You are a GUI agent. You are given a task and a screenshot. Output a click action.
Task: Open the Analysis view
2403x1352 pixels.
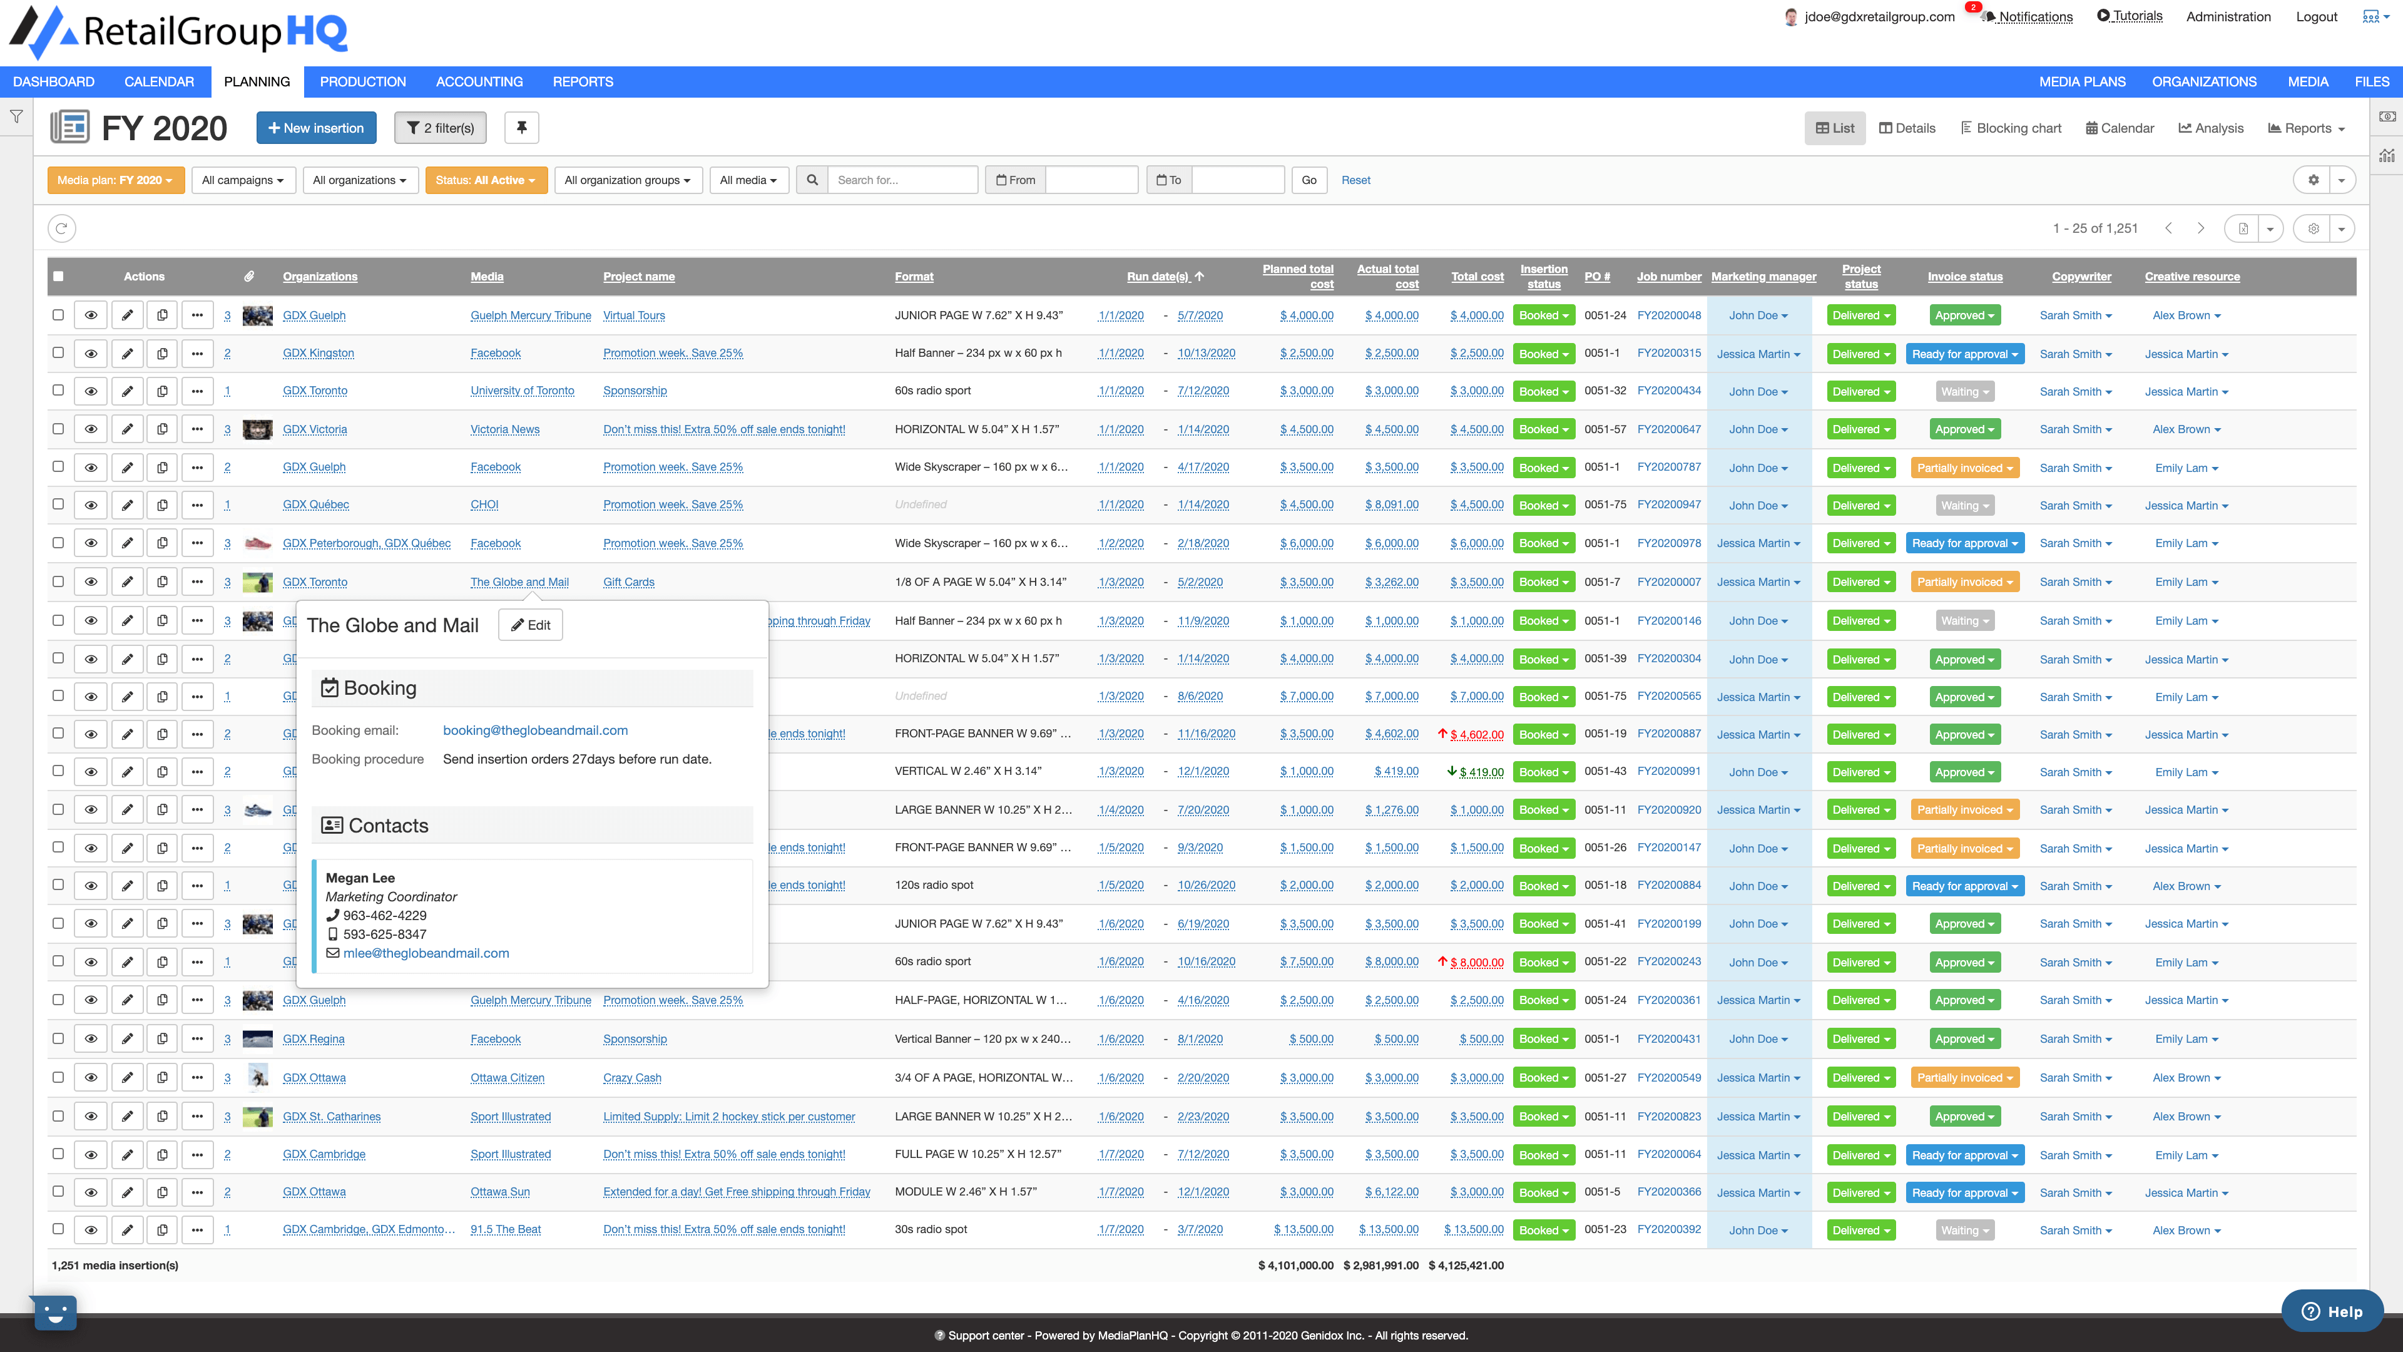point(2211,128)
